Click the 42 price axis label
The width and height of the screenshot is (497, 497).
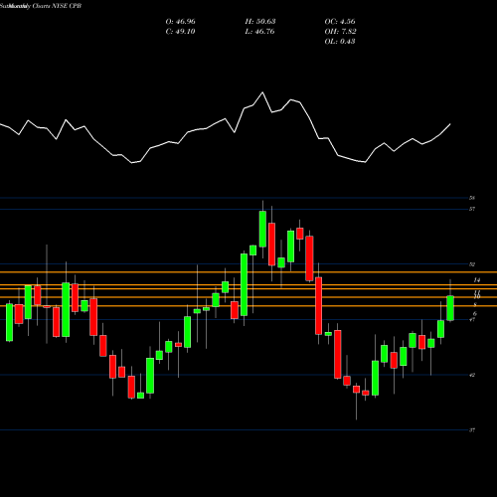pyautogui.click(x=472, y=375)
